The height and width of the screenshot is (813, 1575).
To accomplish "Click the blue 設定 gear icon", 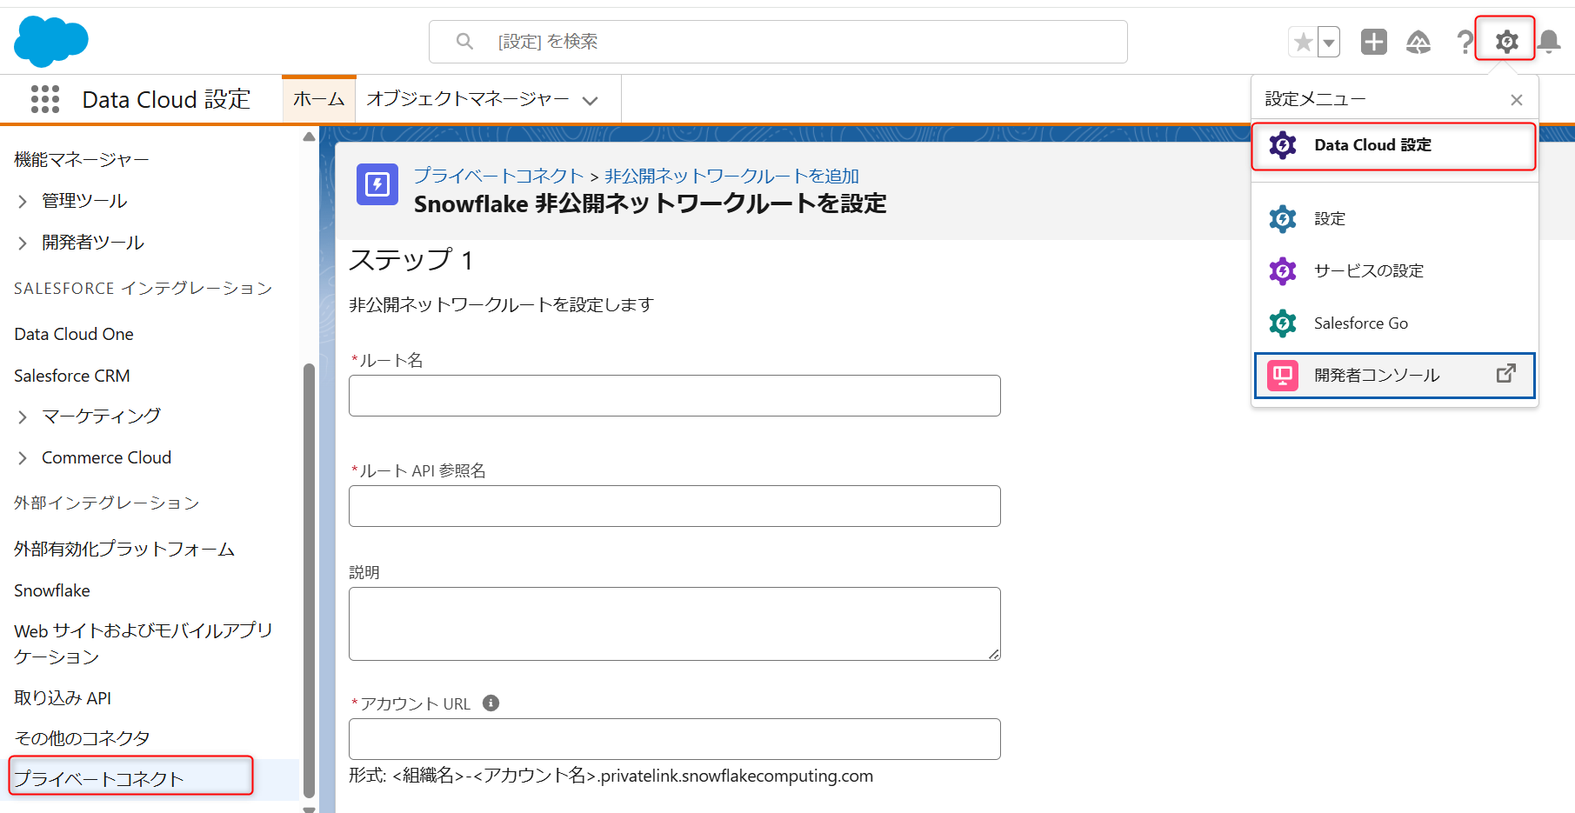I will pos(1283,219).
